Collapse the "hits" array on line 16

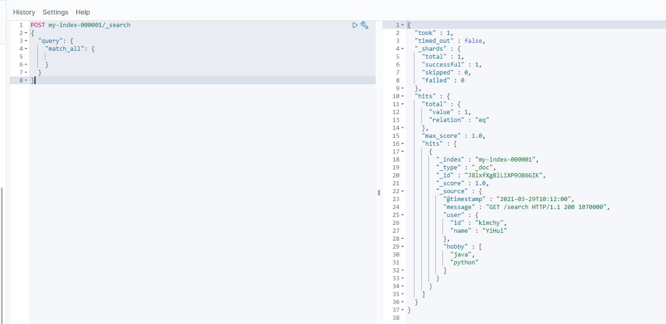point(402,144)
